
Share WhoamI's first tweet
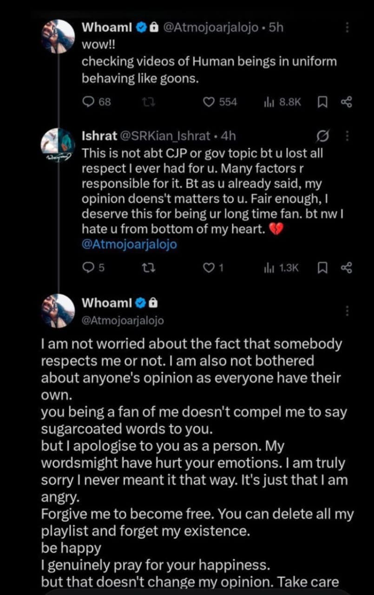pos(347,102)
